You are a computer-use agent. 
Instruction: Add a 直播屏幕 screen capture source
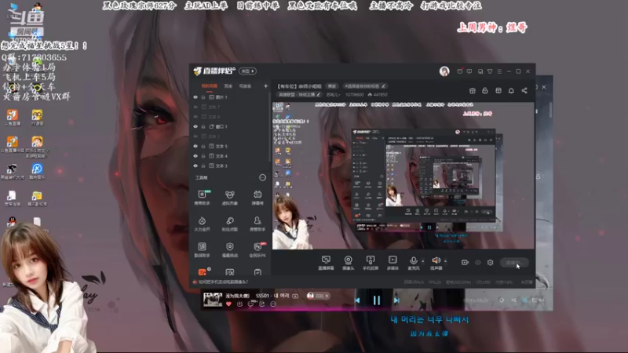click(326, 263)
